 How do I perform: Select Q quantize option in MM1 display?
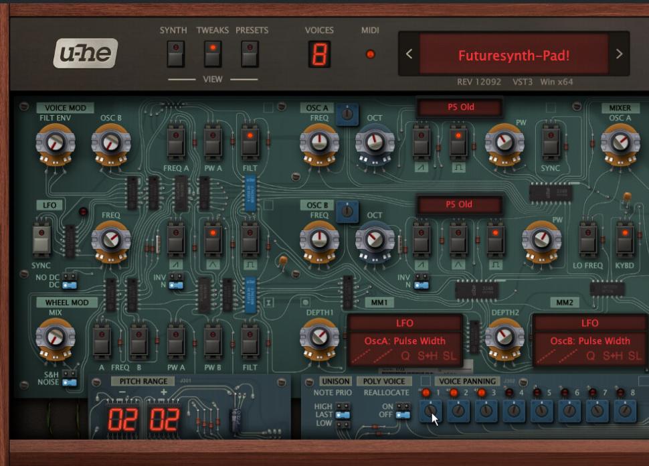[405, 356]
